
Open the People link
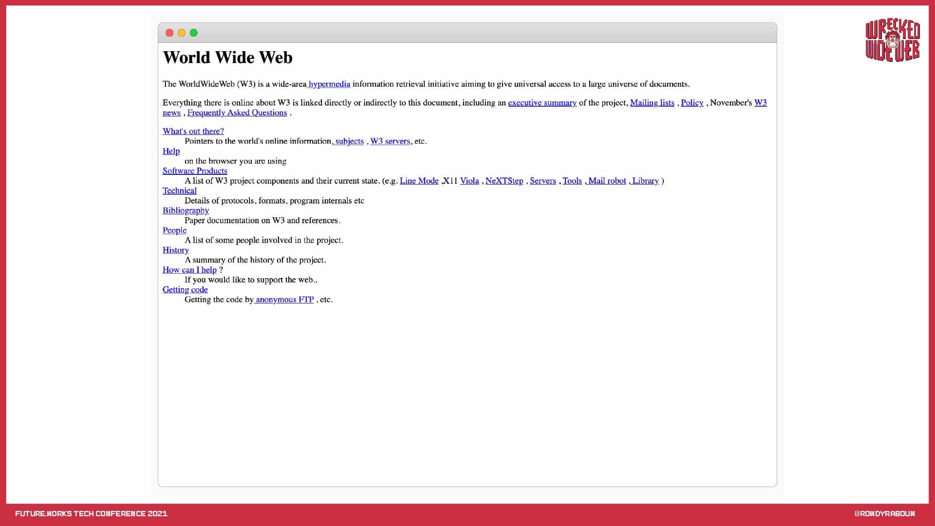click(174, 230)
